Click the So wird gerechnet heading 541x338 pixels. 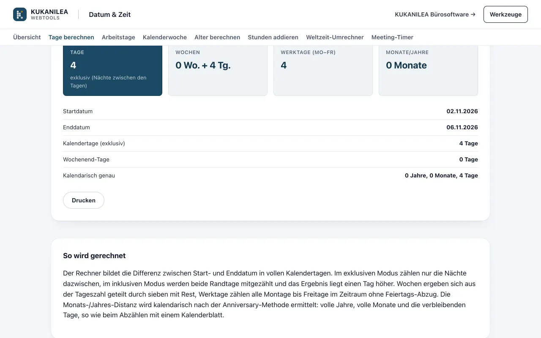[94, 256]
